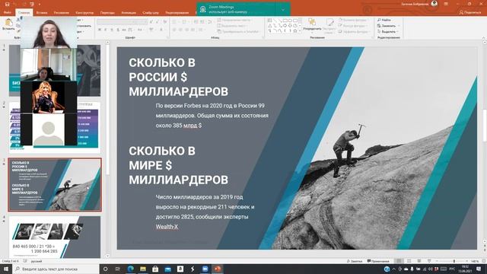
Task: Open Select (Выделить) dropdown
Action: pyautogui.click(x=387, y=32)
